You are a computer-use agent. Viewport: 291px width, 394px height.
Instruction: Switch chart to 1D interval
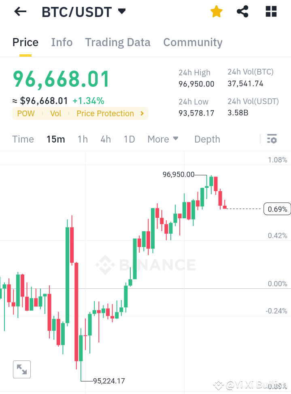click(x=129, y=139)
